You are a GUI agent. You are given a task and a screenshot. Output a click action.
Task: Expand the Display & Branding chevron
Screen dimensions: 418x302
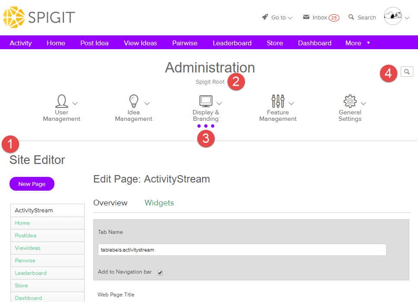[219, 104]
